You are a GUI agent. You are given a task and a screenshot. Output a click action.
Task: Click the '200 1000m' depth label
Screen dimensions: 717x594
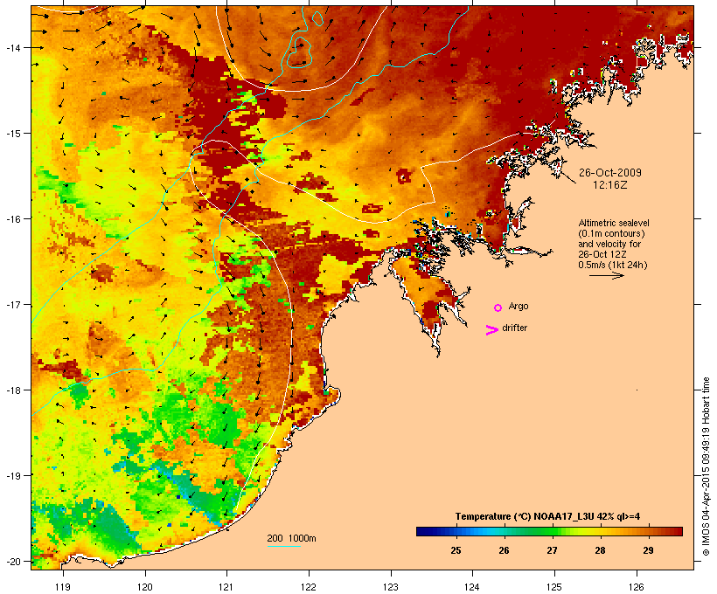(291, 538)
